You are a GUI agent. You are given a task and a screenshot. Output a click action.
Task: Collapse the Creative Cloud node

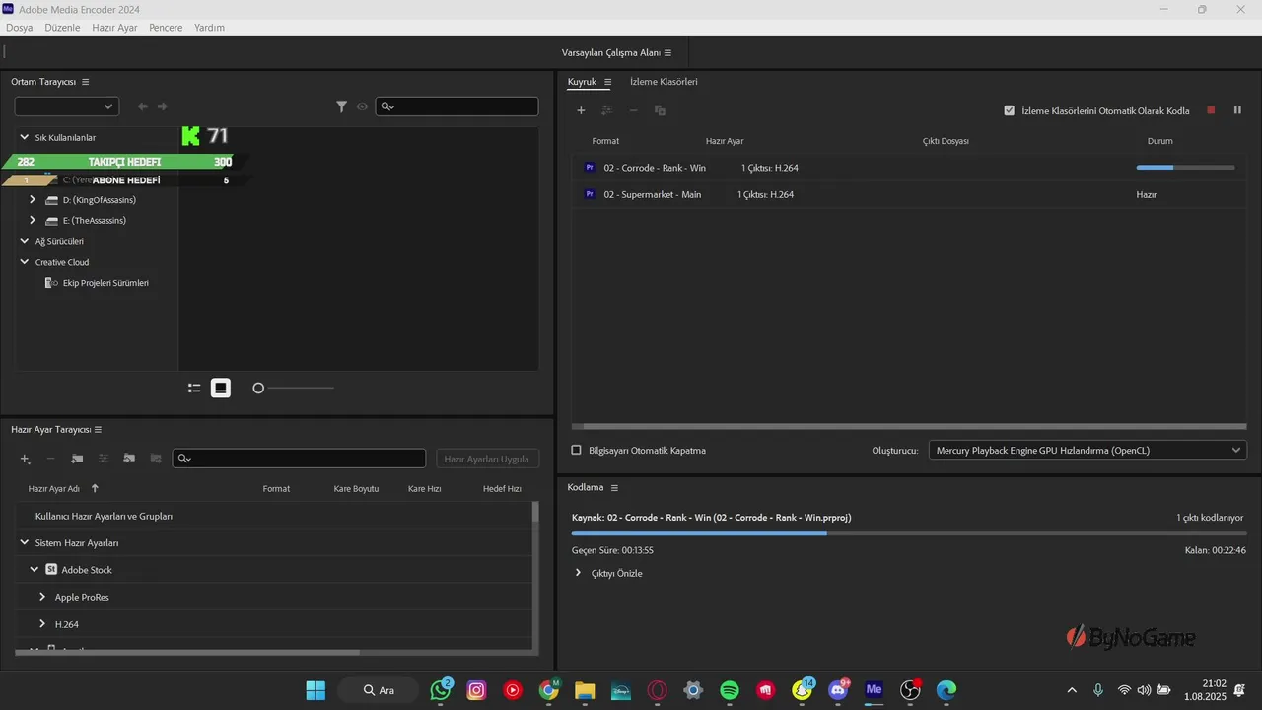coord(25,262)
